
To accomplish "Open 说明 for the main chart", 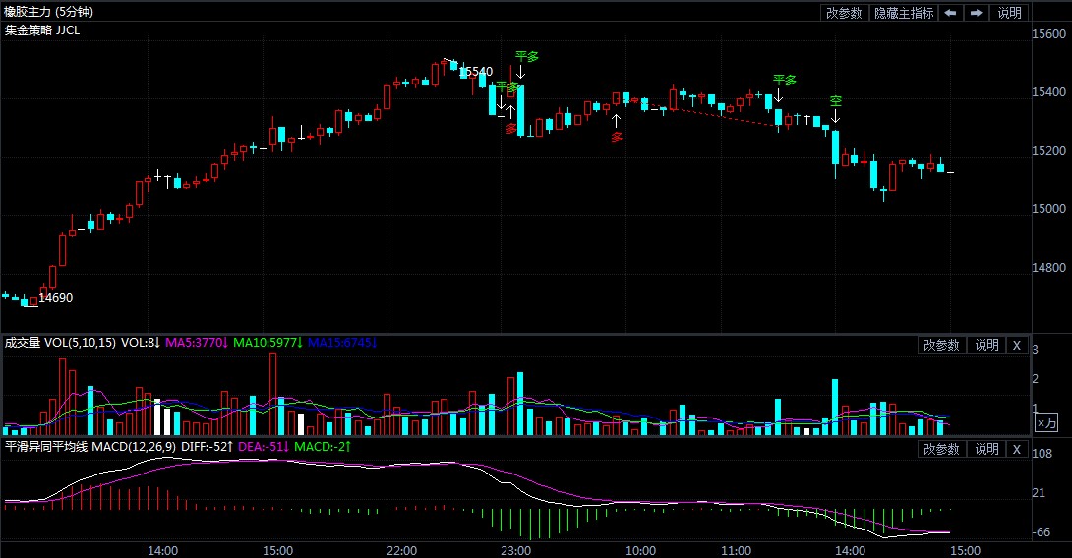I will [x=1009, y=13].
